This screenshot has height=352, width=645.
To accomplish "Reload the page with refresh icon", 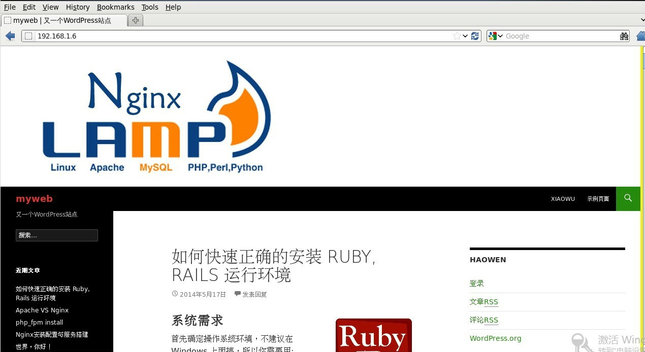I will (x=475, y=36).
